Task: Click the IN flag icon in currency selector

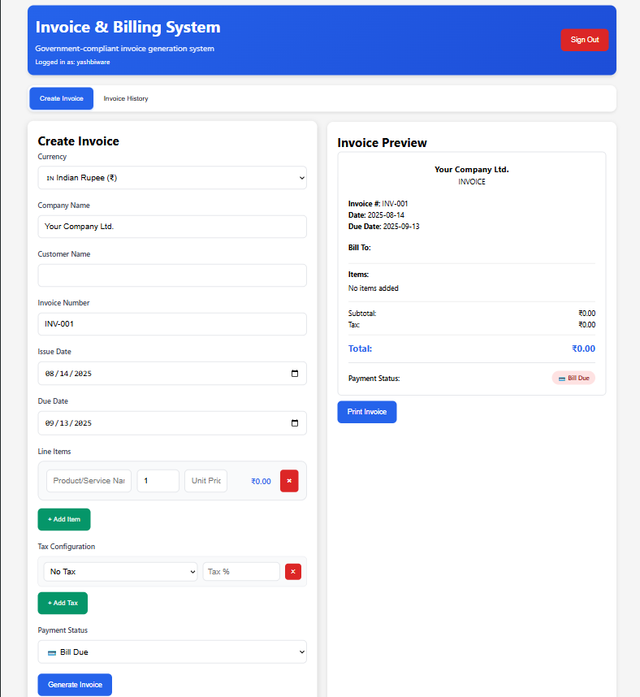Action: pyautogui.click(x=50, y=177)
